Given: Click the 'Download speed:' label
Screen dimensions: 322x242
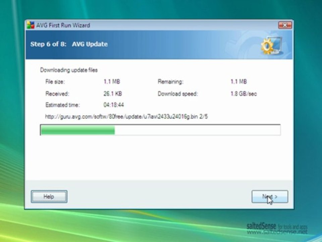Looking at the screenshot, I should 178,94.
